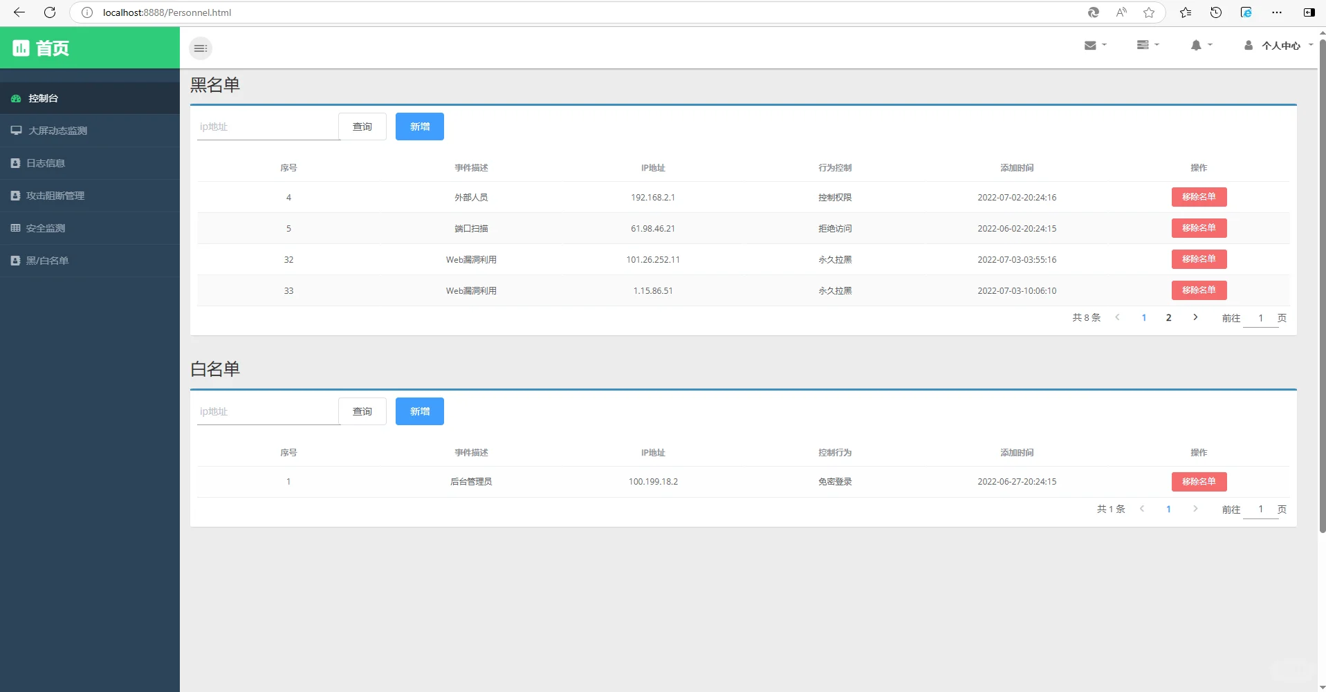Click the user avatar icon beside 个人中心
This screenshot has height=692, width=1326.
point(1249,46)
